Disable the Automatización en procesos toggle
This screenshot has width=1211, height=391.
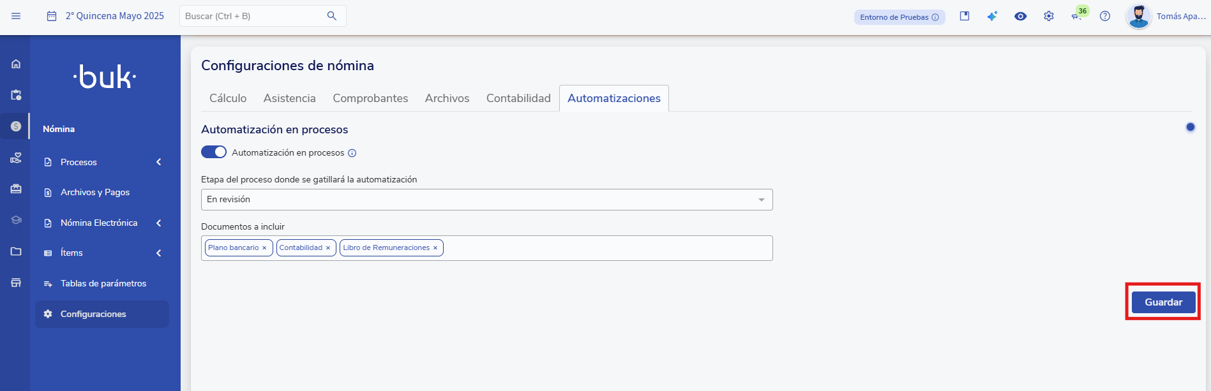click(x=214, y=152)
